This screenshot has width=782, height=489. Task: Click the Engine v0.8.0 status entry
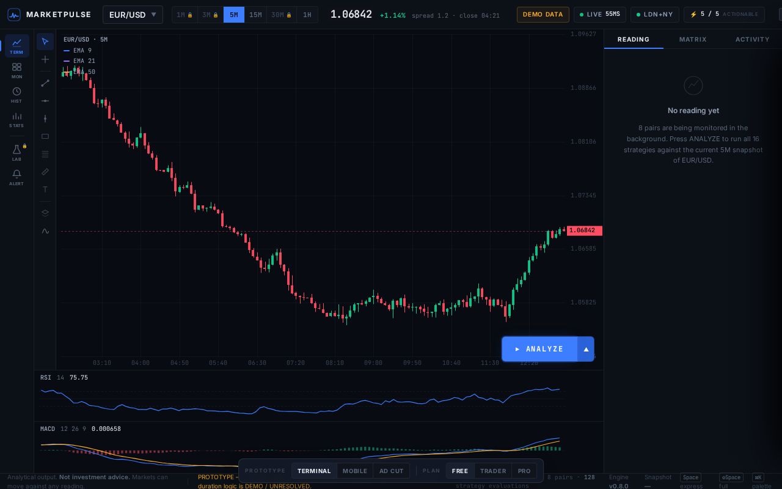pyautogui.click(x=619, y=482)
